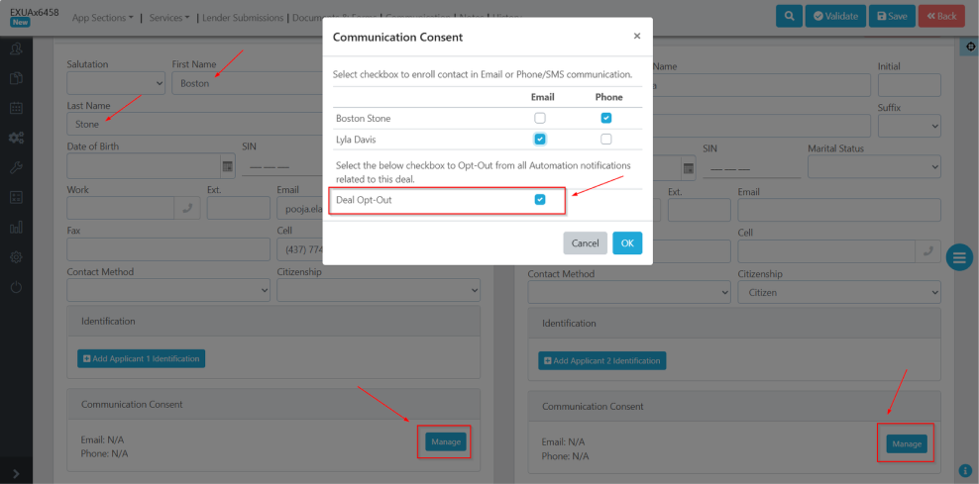The image size is (979, 484).
Task: Open the App Sections menu
Action: 102,18
